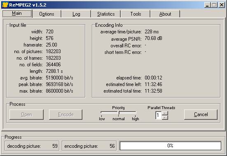Set priority to high
This screenshot has width=227, height=156.
click(x=136, y=119)
